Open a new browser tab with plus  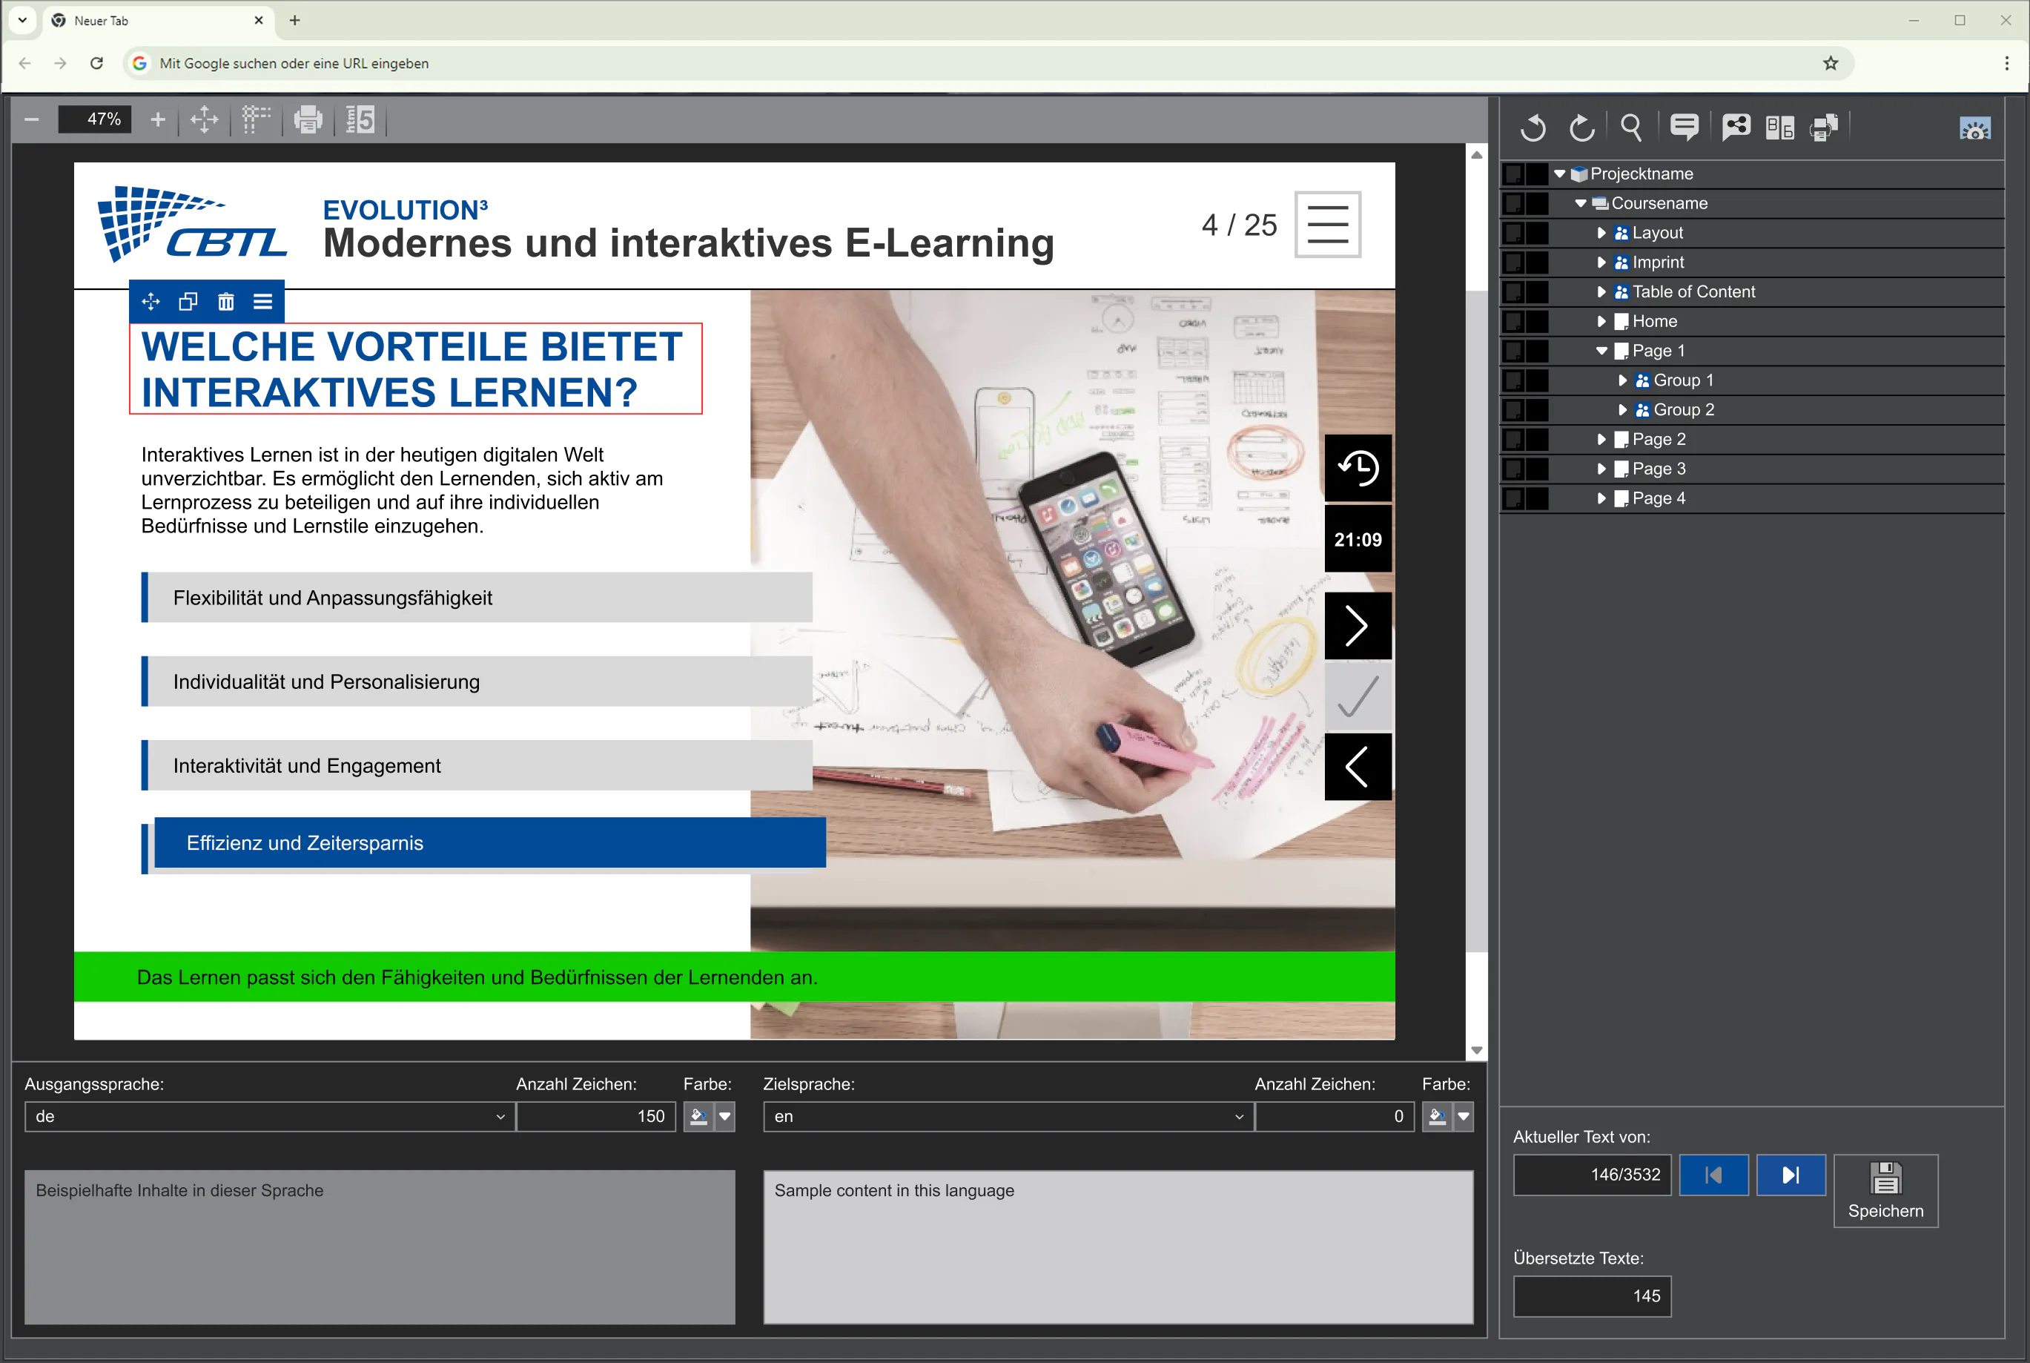click(294, 20)
